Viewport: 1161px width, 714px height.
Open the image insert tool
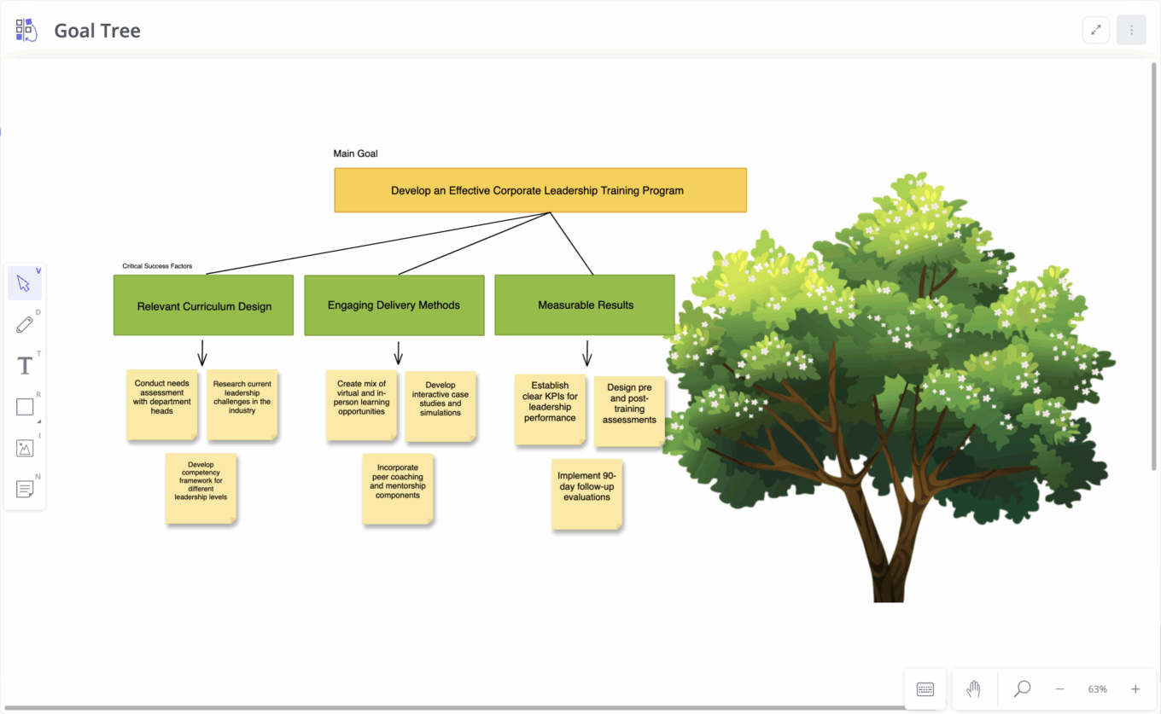coord(25,448)
